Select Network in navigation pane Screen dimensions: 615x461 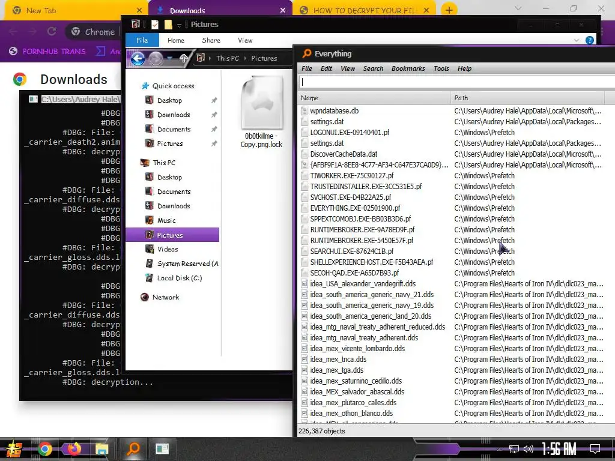click(166, 297)
